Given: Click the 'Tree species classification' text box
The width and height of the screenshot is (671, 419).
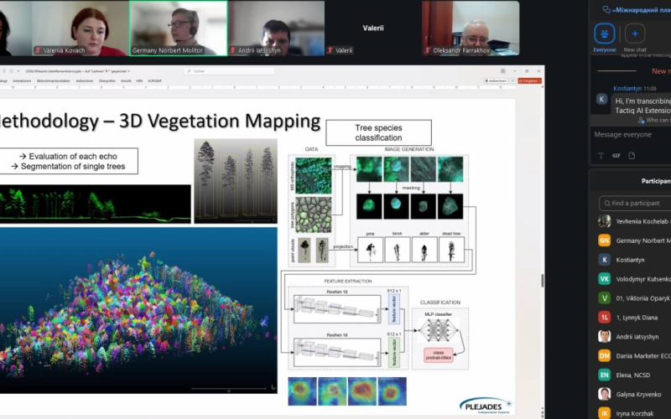Looking at the screenshot, I should coord(379,132).
